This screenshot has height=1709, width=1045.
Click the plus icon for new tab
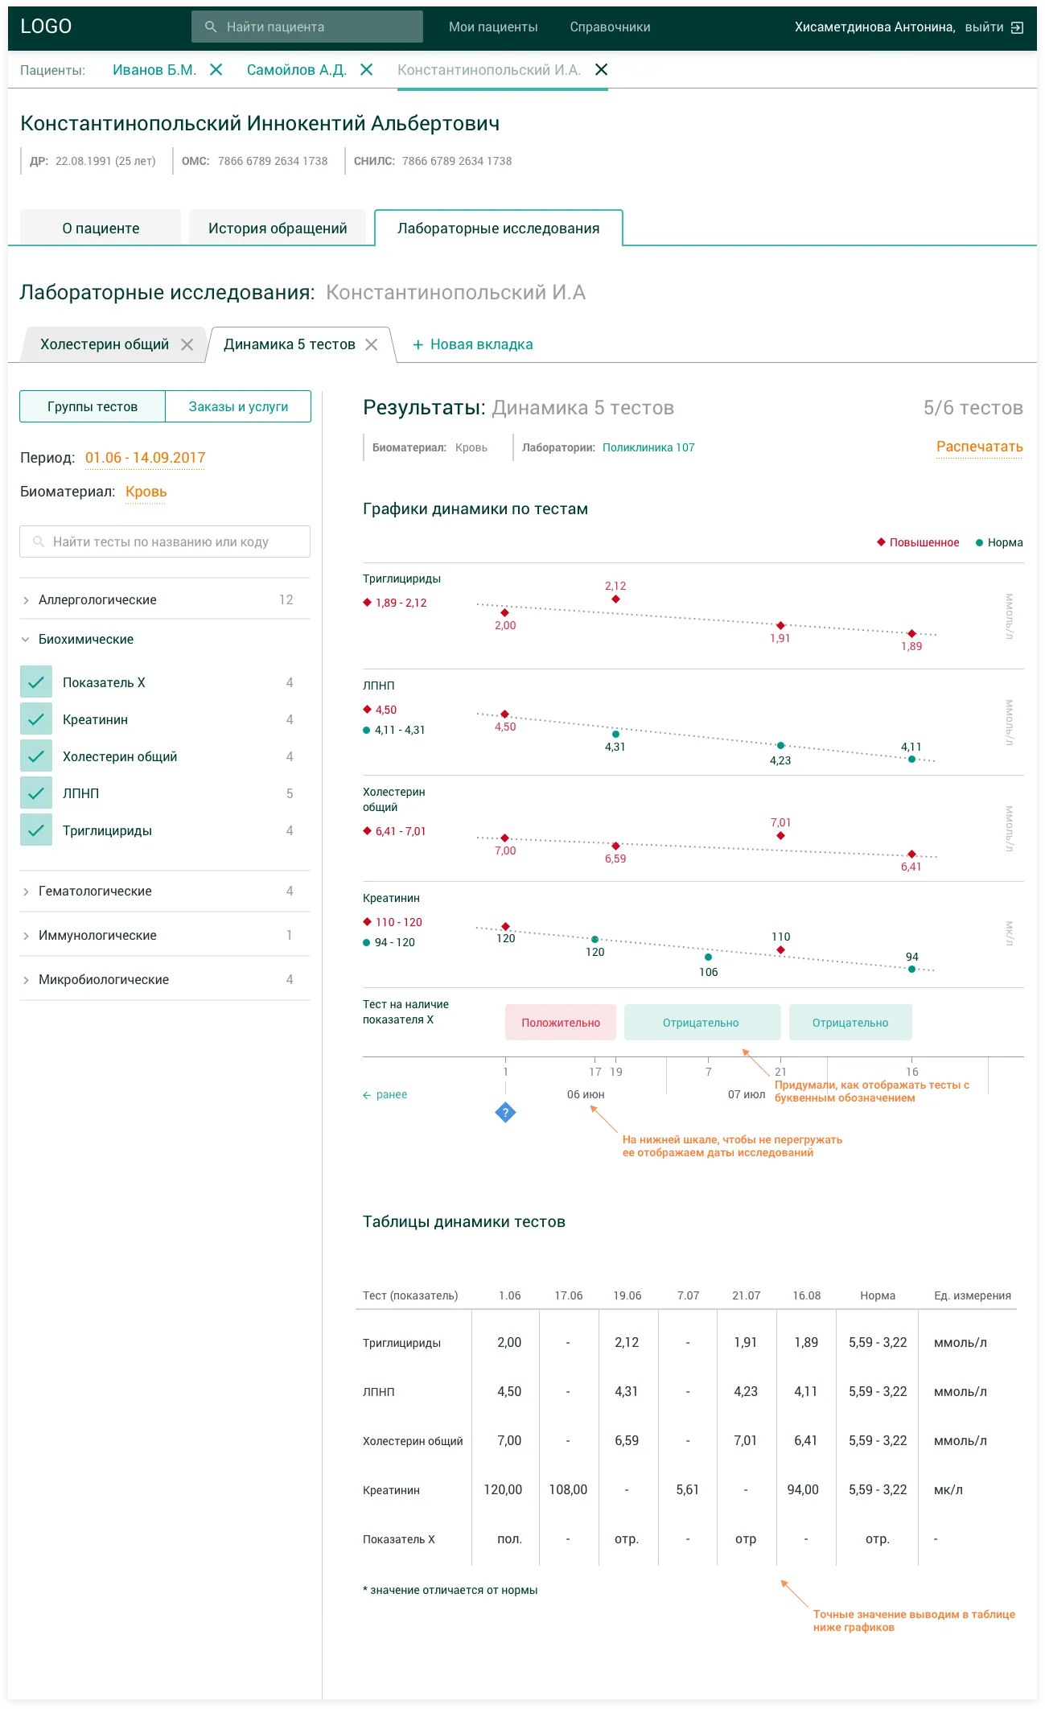click(x=418, y=344)
